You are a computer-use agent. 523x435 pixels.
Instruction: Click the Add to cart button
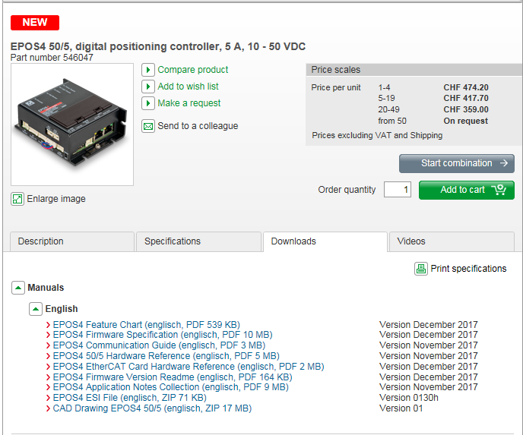(x=467, y=191)
